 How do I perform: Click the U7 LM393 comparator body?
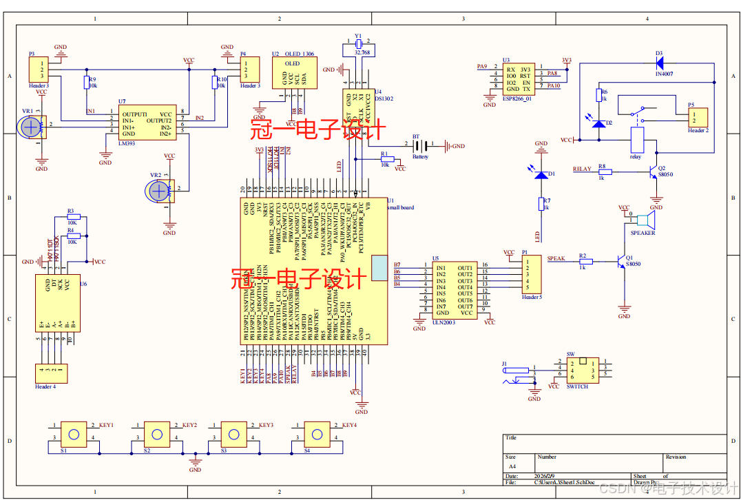[148, 122]
